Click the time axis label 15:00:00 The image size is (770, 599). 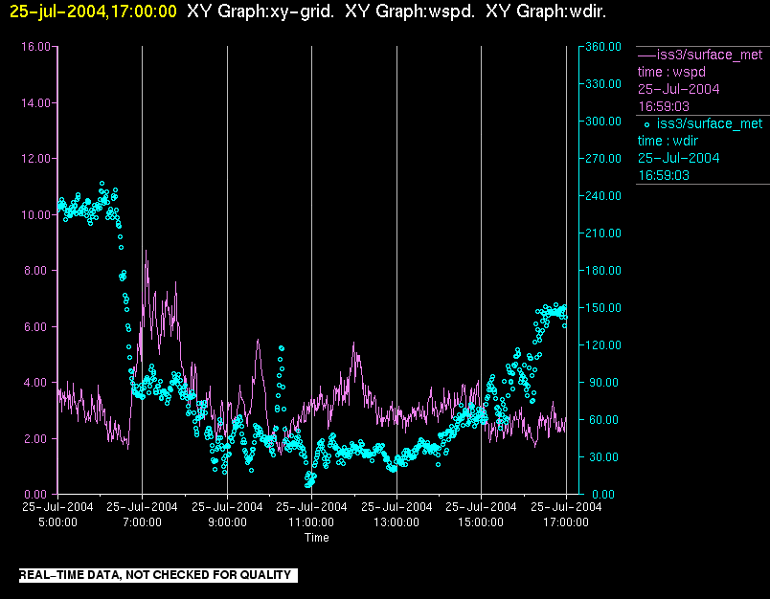(481, 522)
